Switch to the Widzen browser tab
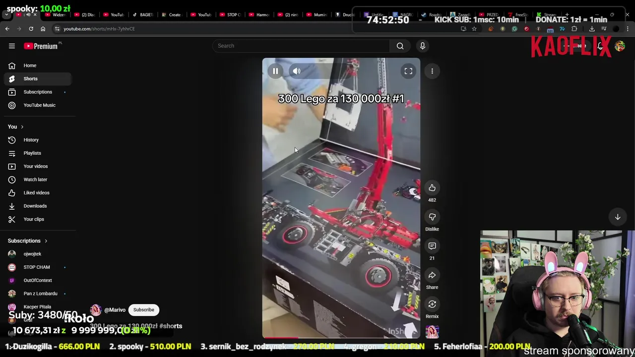The height and width of the screenshot is (357, 635). (56, 15)
